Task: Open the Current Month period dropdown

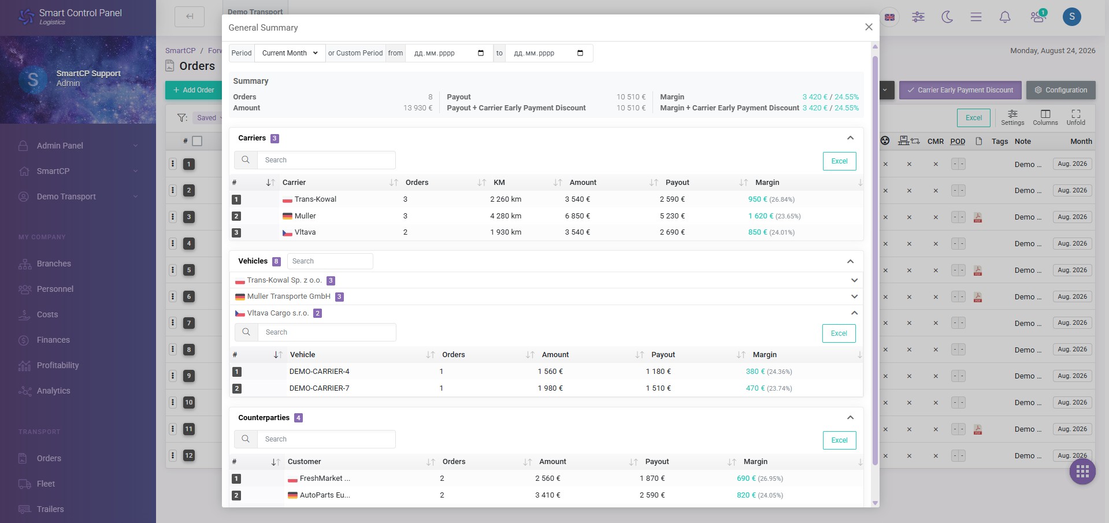Action: pos(290,53)
